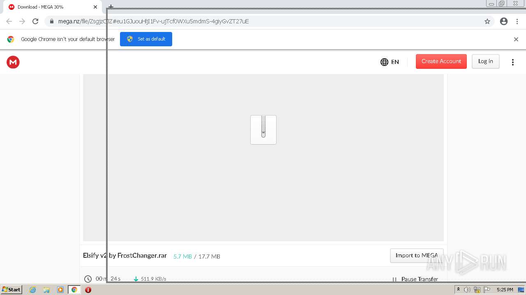
Task: Click the Set as default button
Action: pyautogui.click(x=146, y=39)
